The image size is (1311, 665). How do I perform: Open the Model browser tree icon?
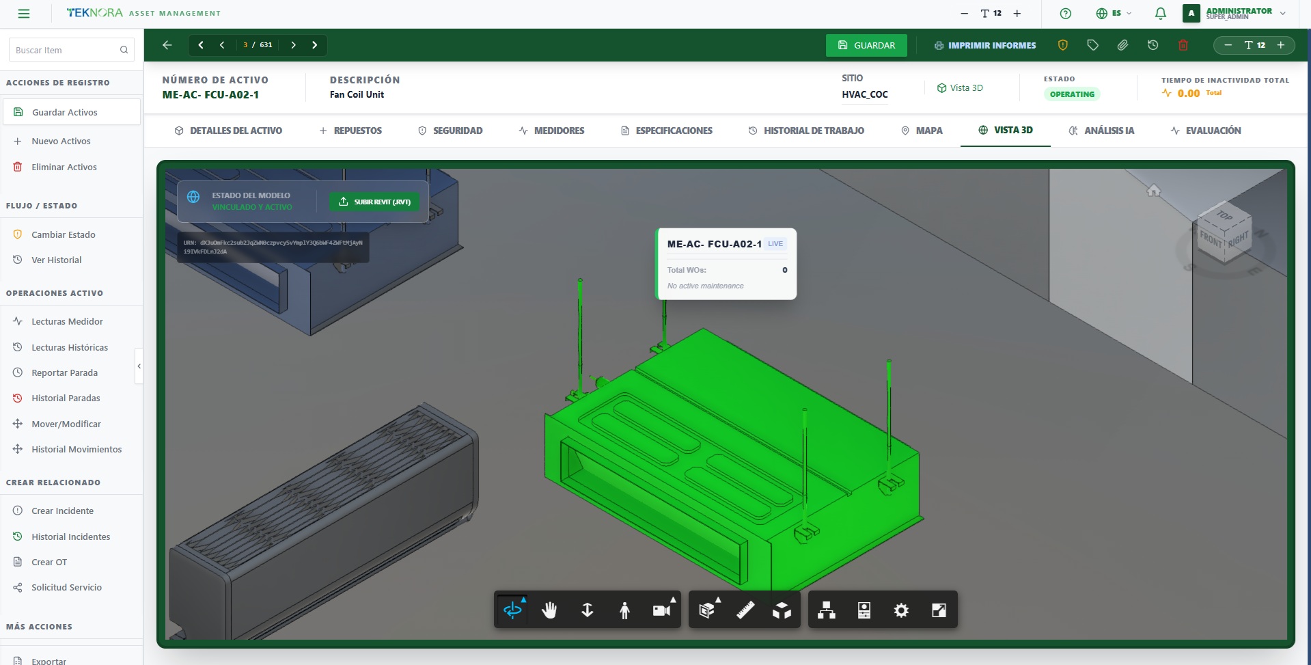point(827,610)
